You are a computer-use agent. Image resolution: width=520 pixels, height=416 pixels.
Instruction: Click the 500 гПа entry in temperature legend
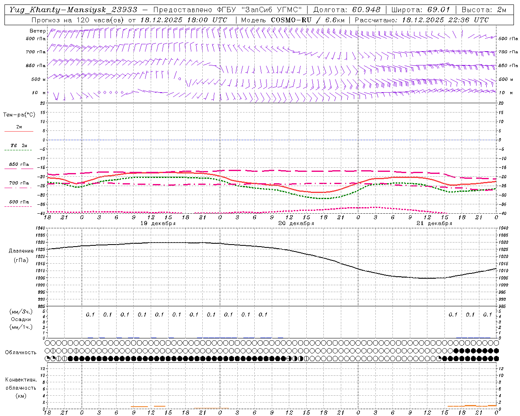(x=19, y=202)
